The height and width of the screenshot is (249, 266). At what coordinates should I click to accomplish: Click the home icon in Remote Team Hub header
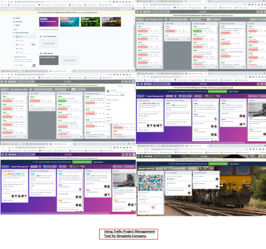tap(142, 156)
